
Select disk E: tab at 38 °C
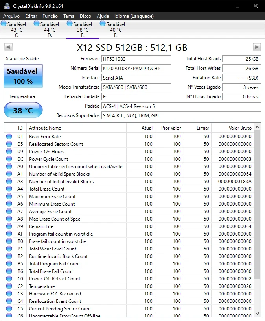pos(83,30)
